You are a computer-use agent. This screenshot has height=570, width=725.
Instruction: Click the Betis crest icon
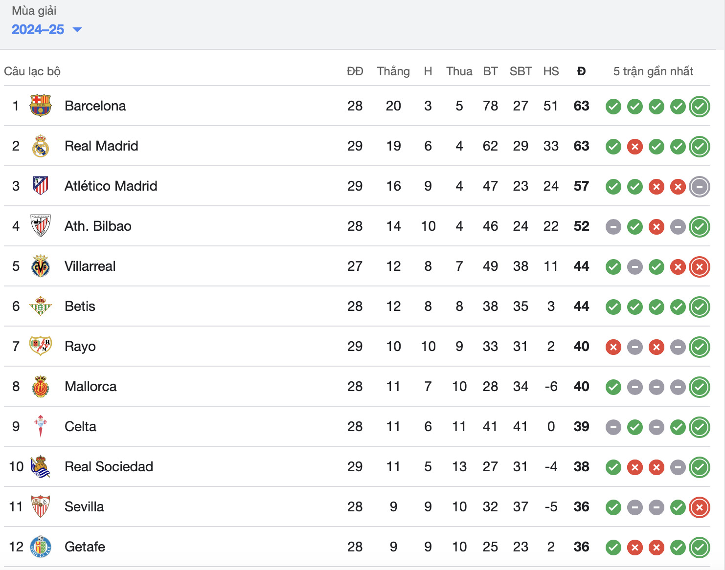coord(41,306)
